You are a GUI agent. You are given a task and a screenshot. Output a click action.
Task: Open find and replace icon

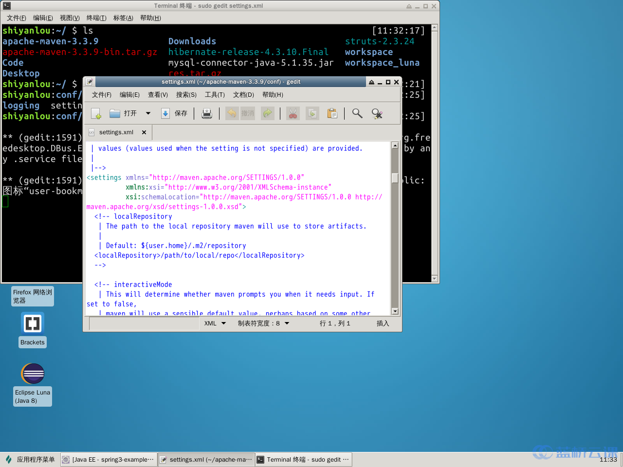tap(377, 113)
